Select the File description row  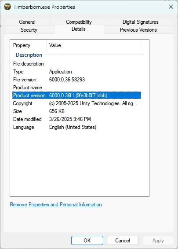[76, 64]
